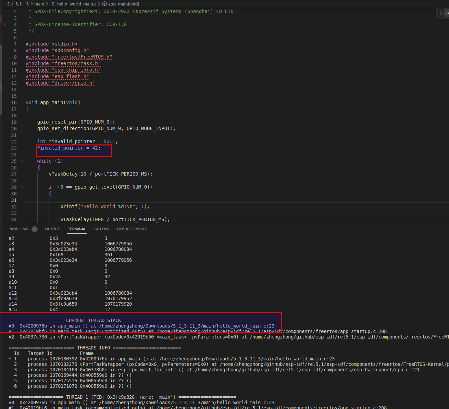Click the '*invalid_pointer = 42;' line
449x409 pixels.
coord(69,148)
